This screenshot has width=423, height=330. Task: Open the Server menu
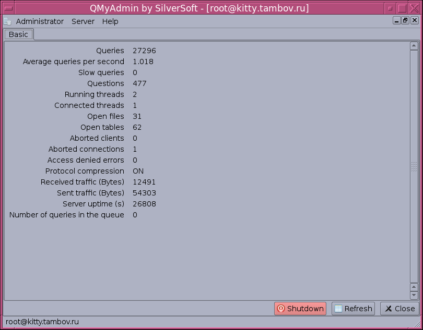83,21
